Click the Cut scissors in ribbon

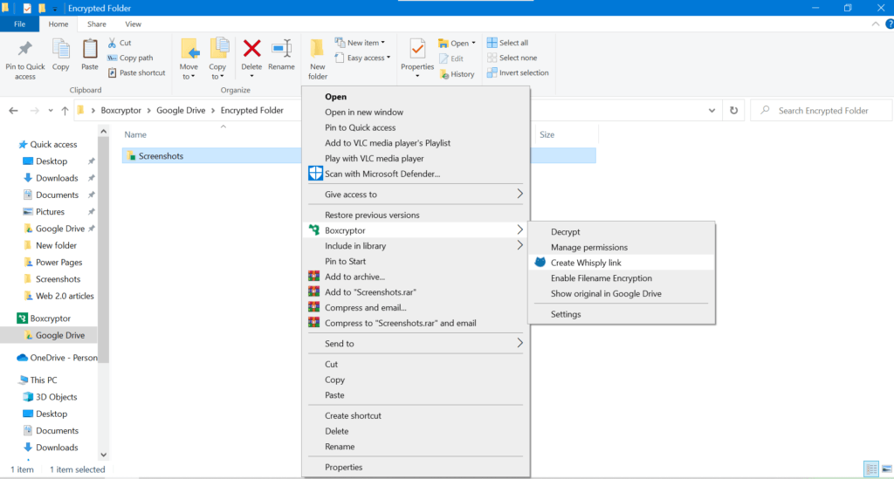[x=120, y=43]
